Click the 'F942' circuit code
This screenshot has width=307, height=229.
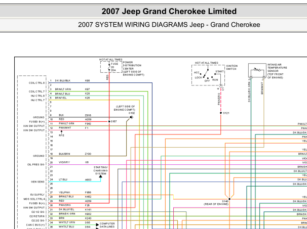pos(88,124)
